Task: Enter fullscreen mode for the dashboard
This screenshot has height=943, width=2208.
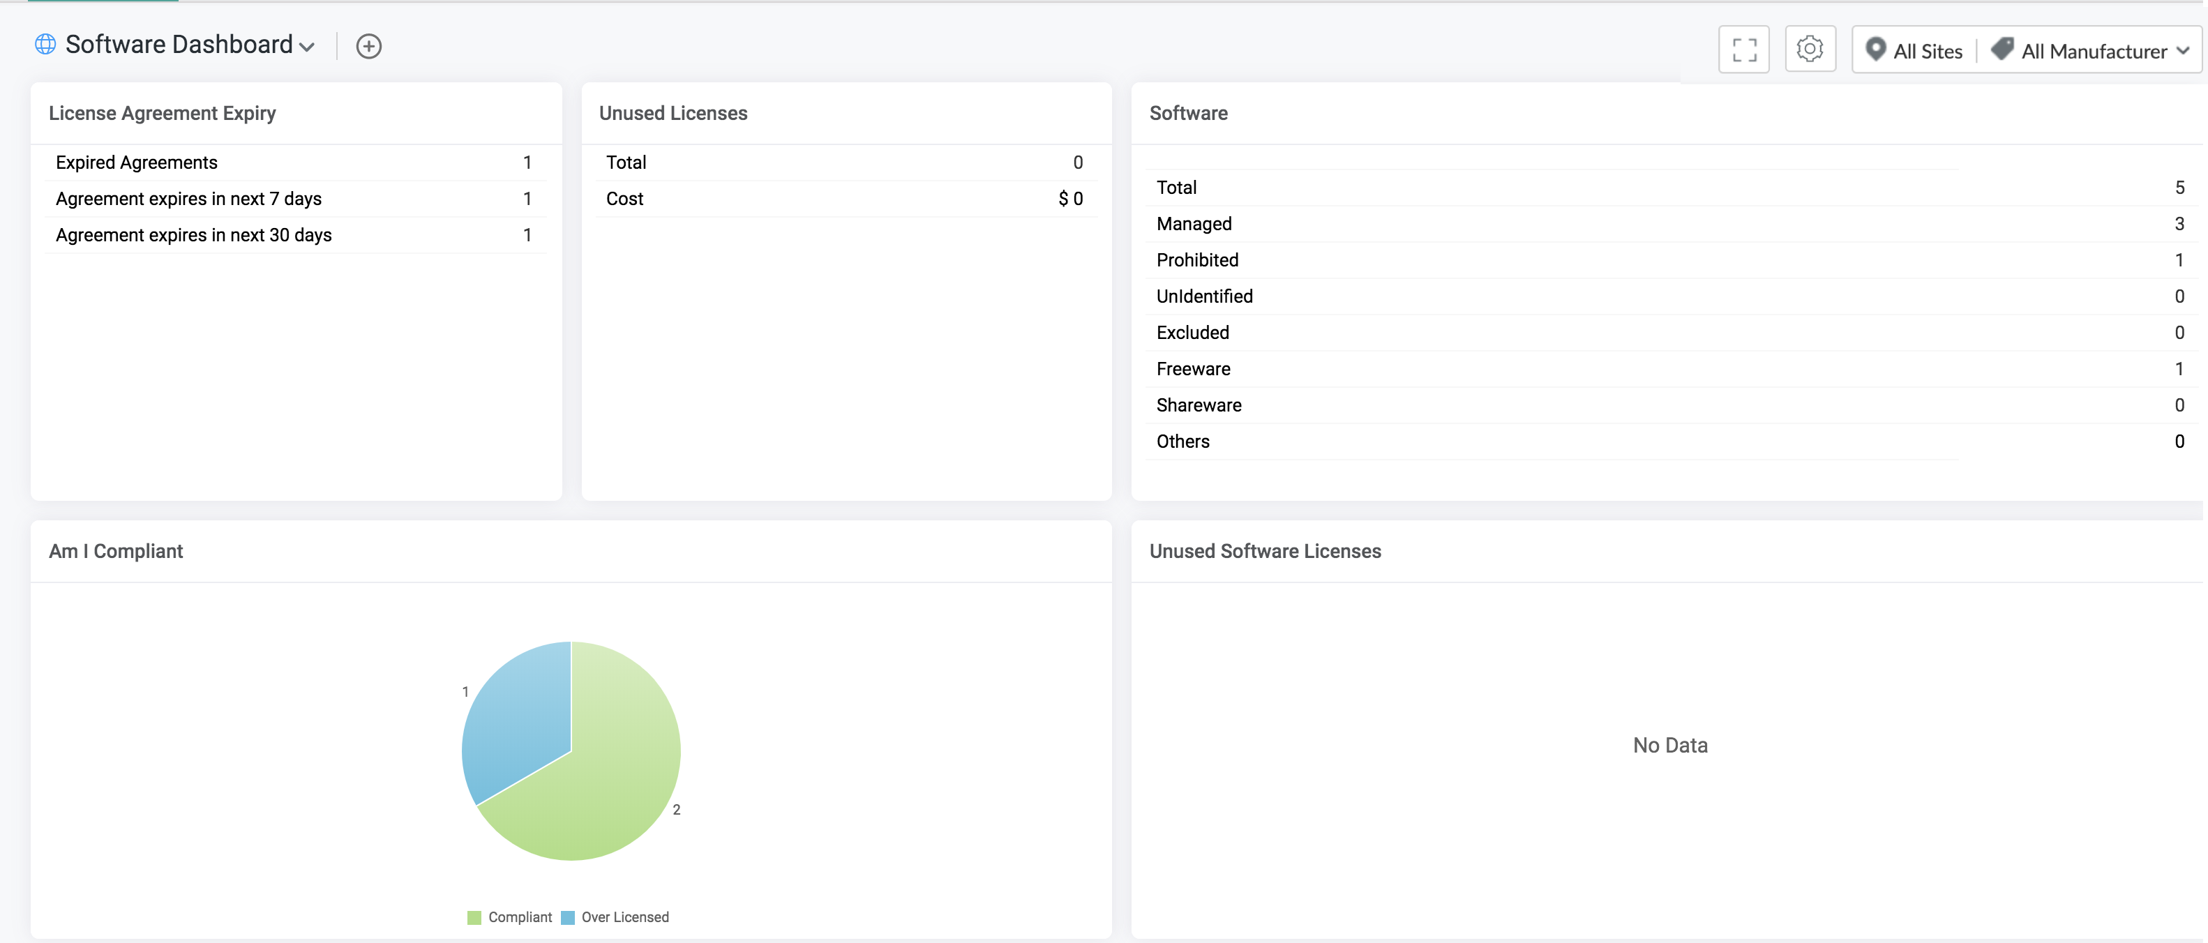Action: tap(1744, 50)
